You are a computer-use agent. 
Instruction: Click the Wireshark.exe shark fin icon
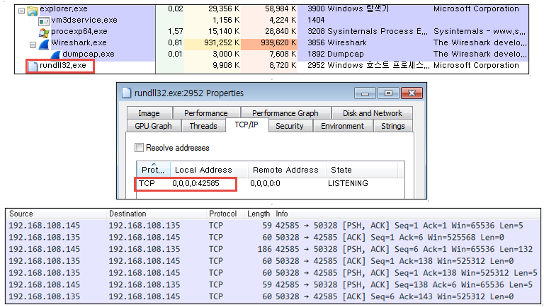coord(44,44)
